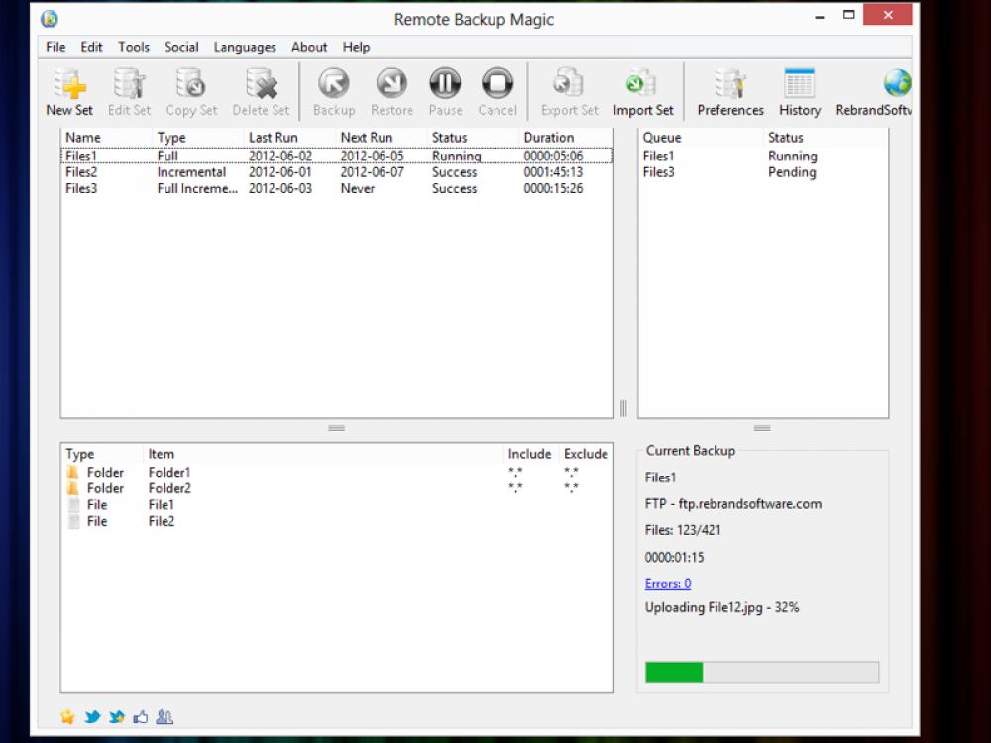Click the upload progress bar
The width and height of the screenshot is (991, 743).
(761, 671)
